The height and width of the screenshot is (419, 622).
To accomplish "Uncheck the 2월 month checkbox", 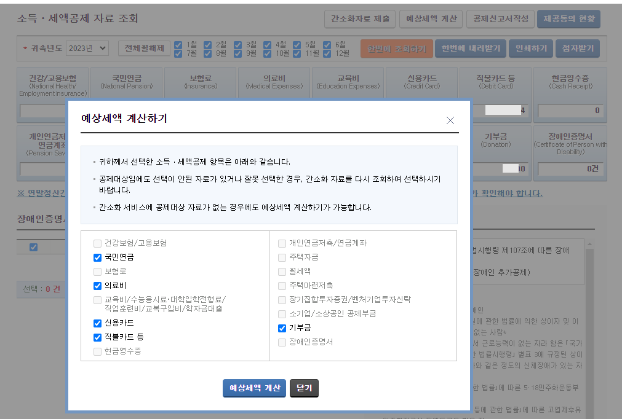I will click(x=207, y=45).
